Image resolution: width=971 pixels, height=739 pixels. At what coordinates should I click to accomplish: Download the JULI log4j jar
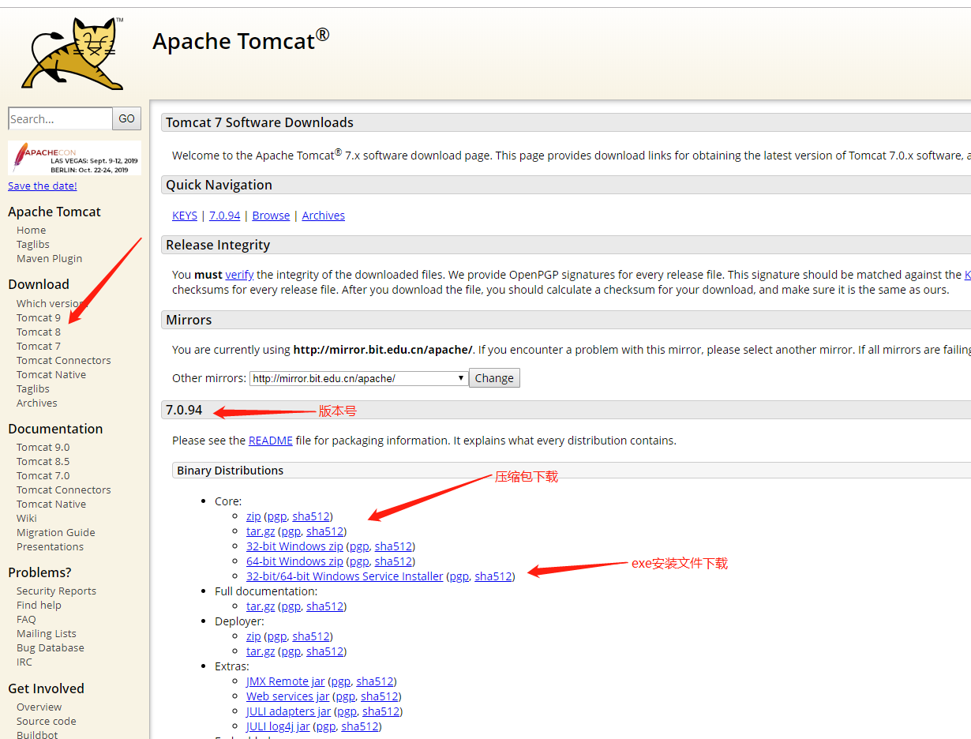tap(278, 726)
